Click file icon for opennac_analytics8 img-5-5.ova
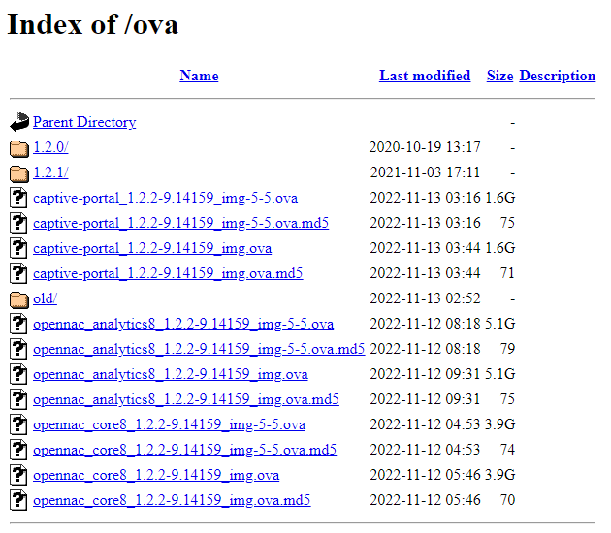611x533 pixels. pyautogui.click(x=18, y=324)
